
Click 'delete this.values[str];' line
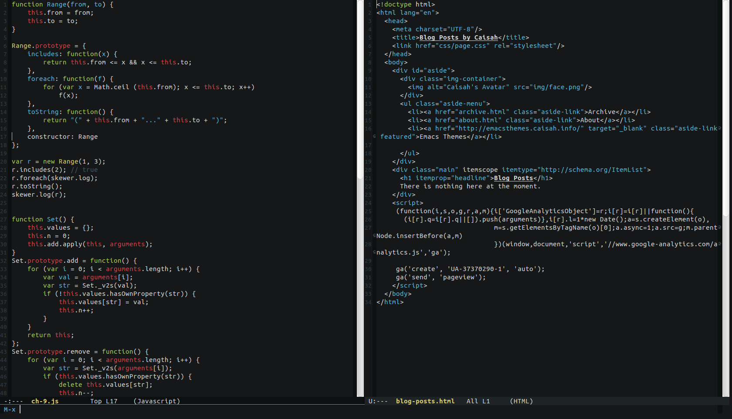pyautogui.click(x=105, y=385)
